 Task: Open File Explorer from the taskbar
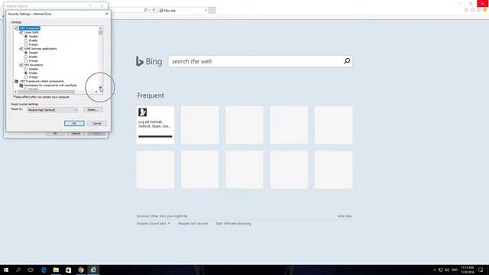[56, 270]
